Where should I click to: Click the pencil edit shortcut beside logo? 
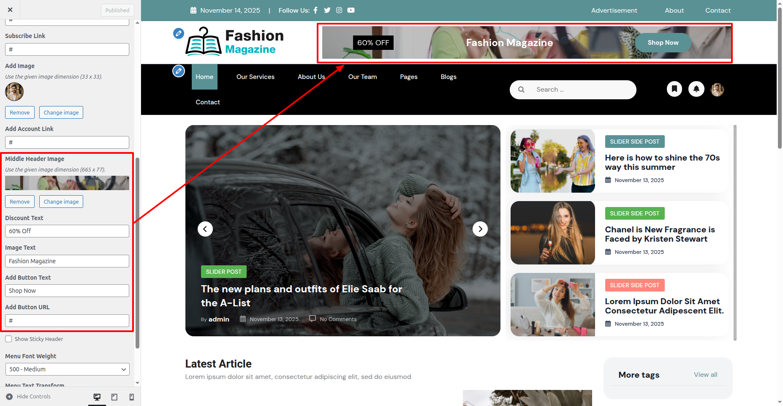179,33
